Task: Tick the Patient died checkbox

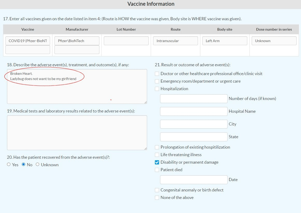Action: pyautogui.click(x=157, y=170)
